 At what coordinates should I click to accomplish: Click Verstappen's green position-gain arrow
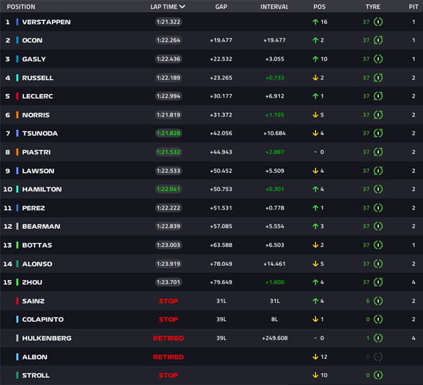315,22
